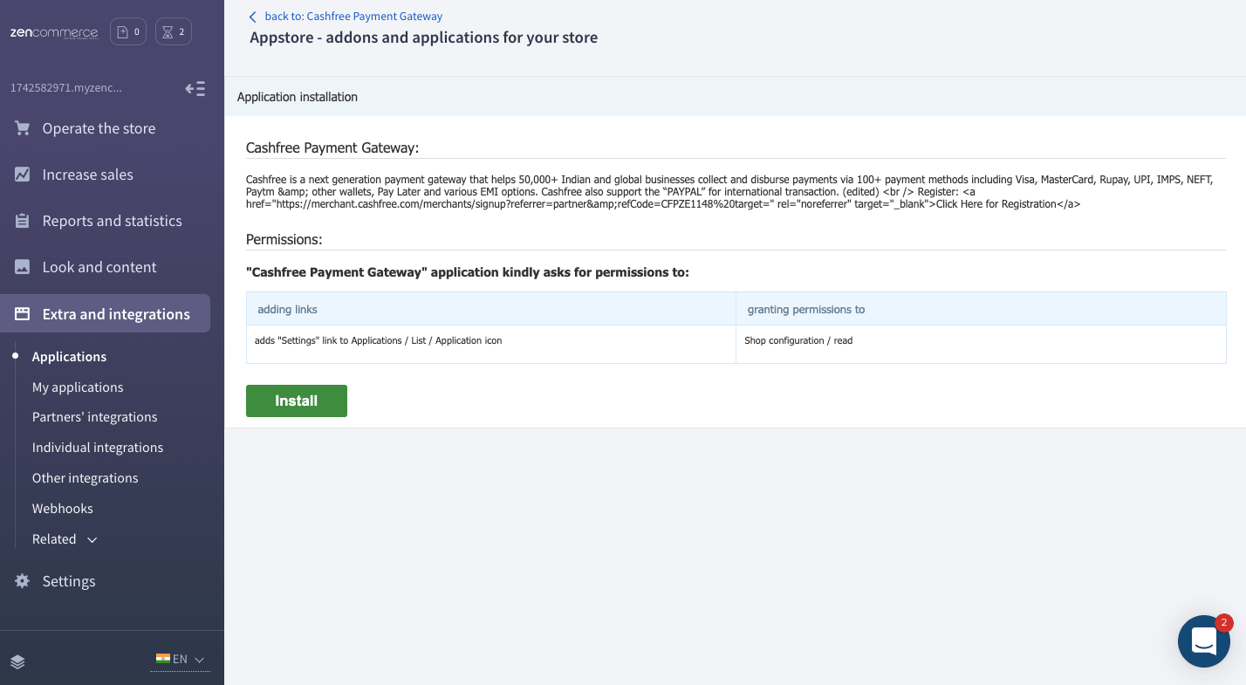This screenshot has width=1246, height=685.
Task: Open the documents counter badge showing 0
Action: [x=128, y=32]
